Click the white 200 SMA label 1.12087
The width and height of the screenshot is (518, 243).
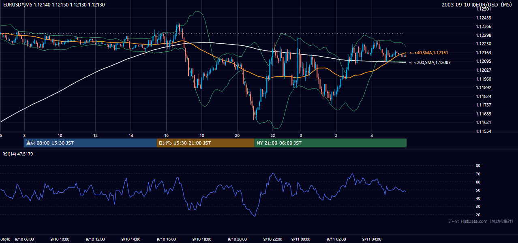coord(430,62)
